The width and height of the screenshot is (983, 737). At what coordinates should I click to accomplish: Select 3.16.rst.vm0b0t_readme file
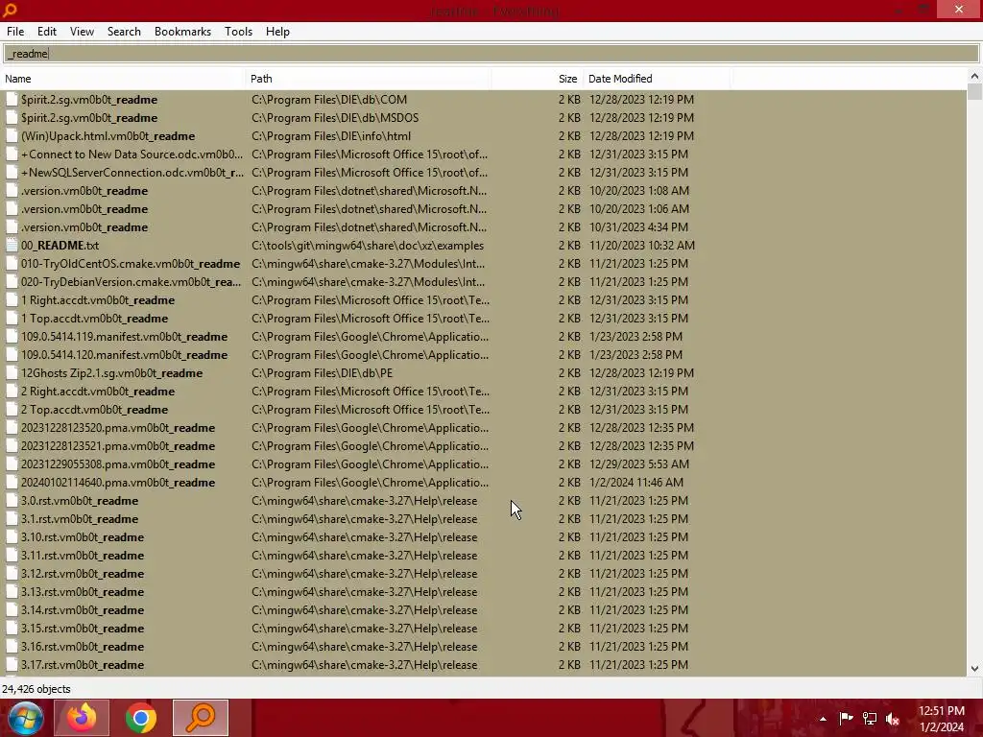(x=83, y=646)
